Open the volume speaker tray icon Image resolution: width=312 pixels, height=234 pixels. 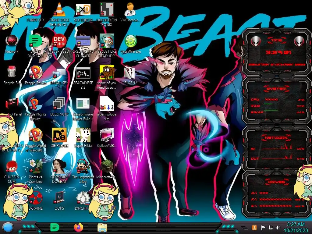click(278, 227)
